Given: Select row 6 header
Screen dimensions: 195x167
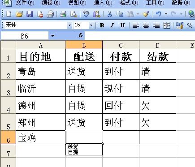Looking at the screenshot, I should click(x=8, y=137).
